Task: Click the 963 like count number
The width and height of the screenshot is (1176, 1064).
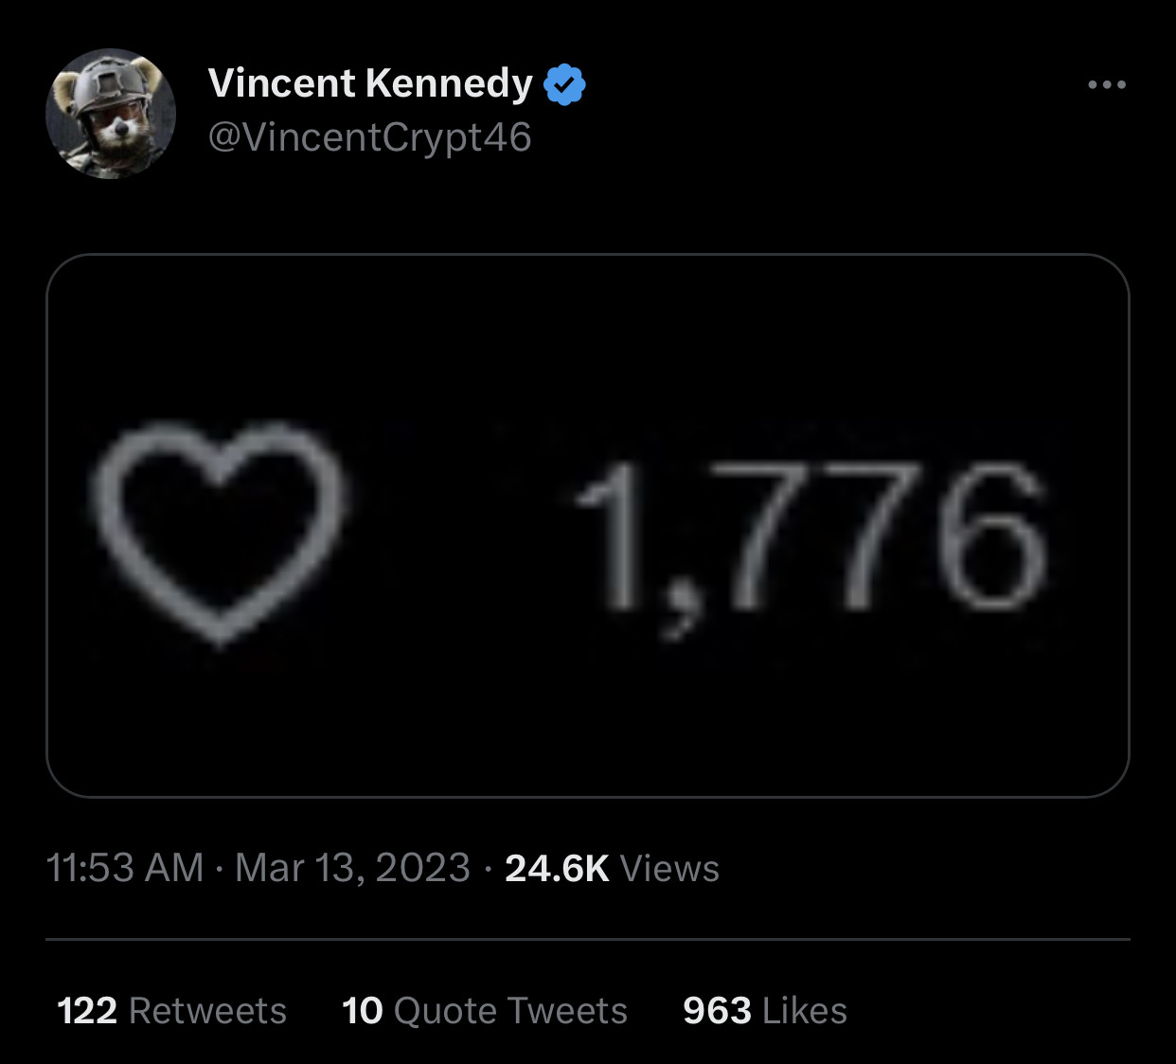Action: [717, 1011]
